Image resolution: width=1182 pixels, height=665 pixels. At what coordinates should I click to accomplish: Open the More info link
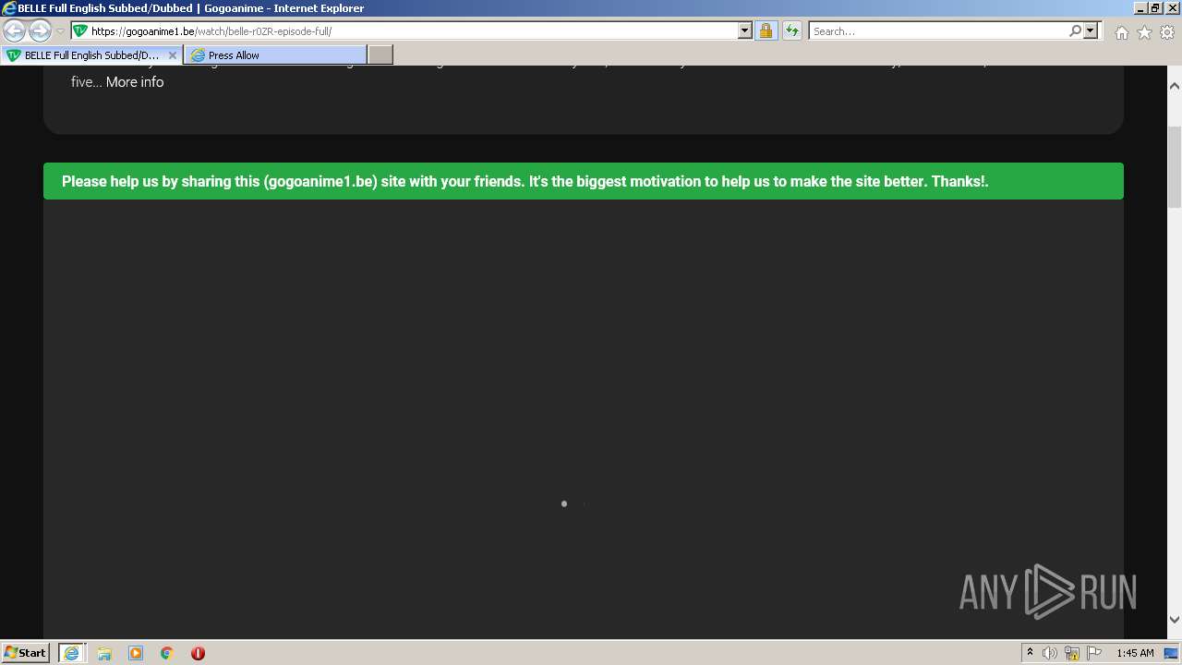point(135,82)
